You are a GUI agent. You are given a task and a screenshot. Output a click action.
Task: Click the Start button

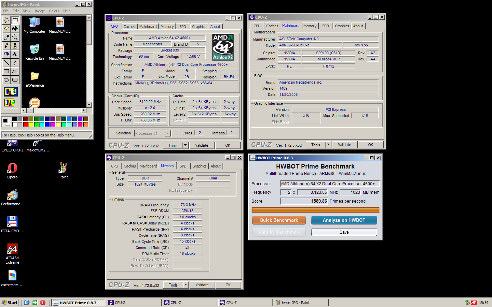[x=10, y=303]
